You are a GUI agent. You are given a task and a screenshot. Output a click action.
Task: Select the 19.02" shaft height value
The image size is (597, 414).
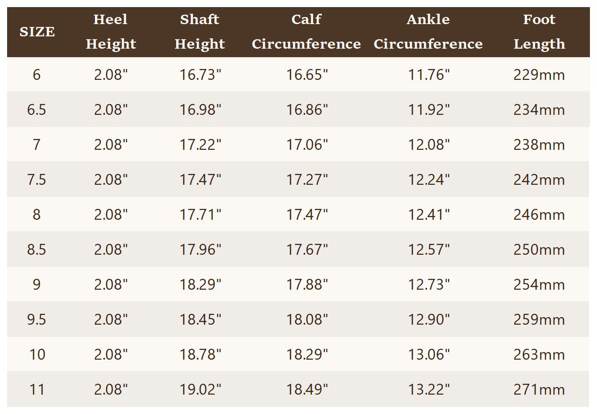[200, 389]
